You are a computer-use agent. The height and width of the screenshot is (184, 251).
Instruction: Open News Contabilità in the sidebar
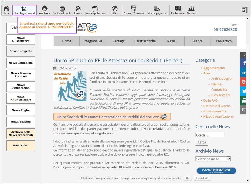21,63
